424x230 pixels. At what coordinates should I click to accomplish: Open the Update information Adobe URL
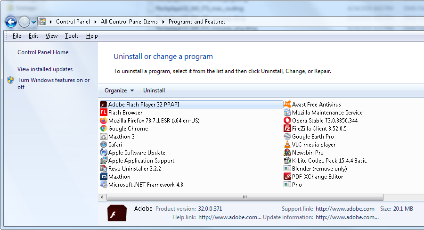347,217
